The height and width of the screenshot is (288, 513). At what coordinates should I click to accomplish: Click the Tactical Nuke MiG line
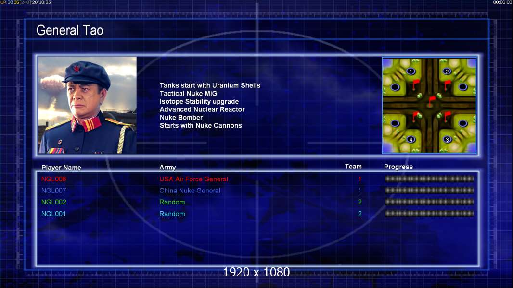coord(188,93)
